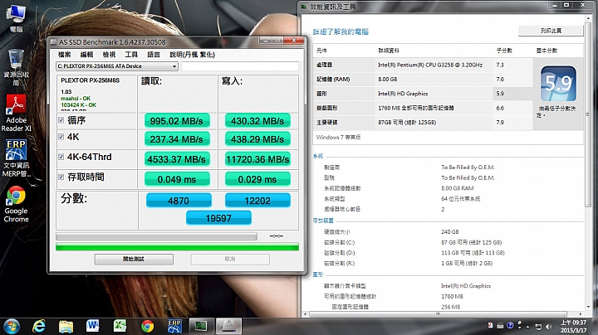
Task: Launch Adobe Reader XI from desktop
Action: [16, 113]
